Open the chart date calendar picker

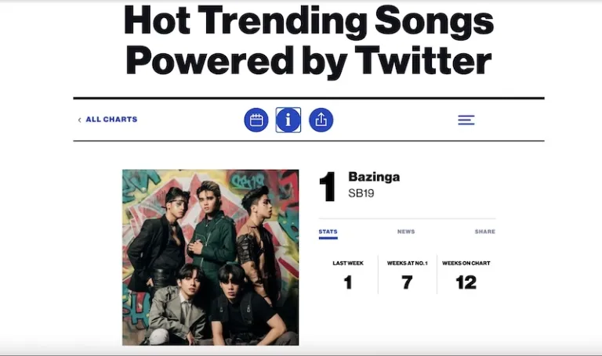point(256,120)
